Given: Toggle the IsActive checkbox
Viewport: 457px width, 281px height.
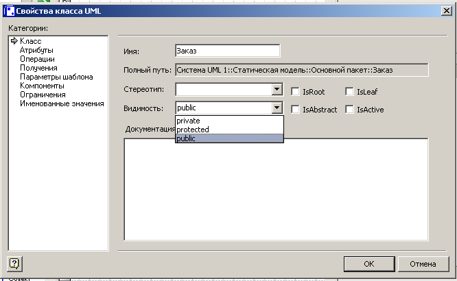Looking at the screenshot, I should click(x=349, y=110).
